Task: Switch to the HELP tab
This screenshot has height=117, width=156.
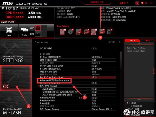Action: (x=132, y=41)
